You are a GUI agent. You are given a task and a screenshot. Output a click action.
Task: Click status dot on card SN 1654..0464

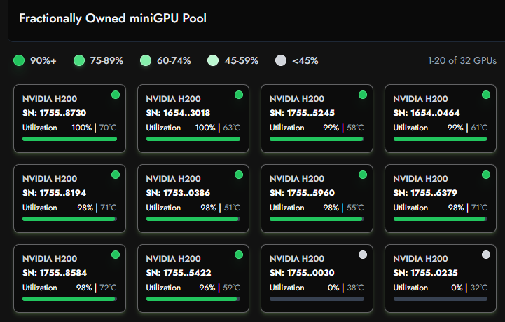(x=486, y=95)
